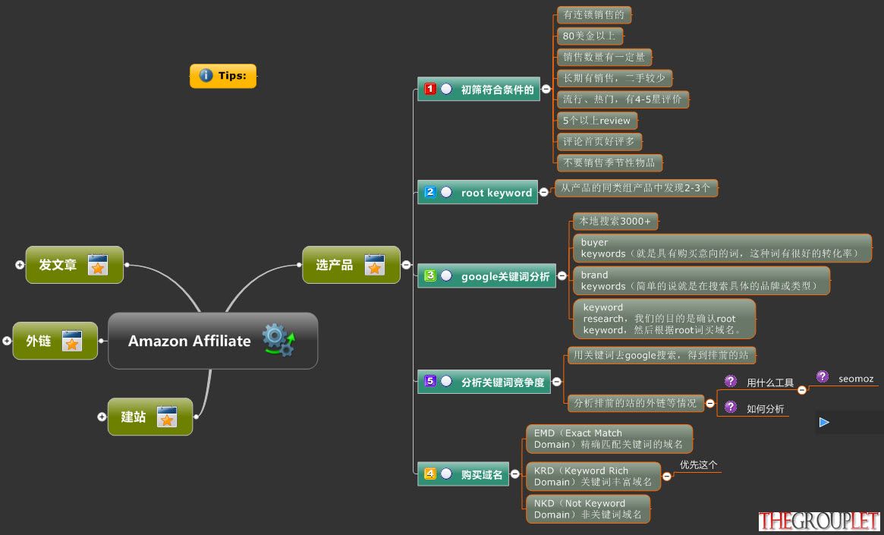
Task: Click the 长期有销售，二手较少 subtopic
Action: pos(614,78)
